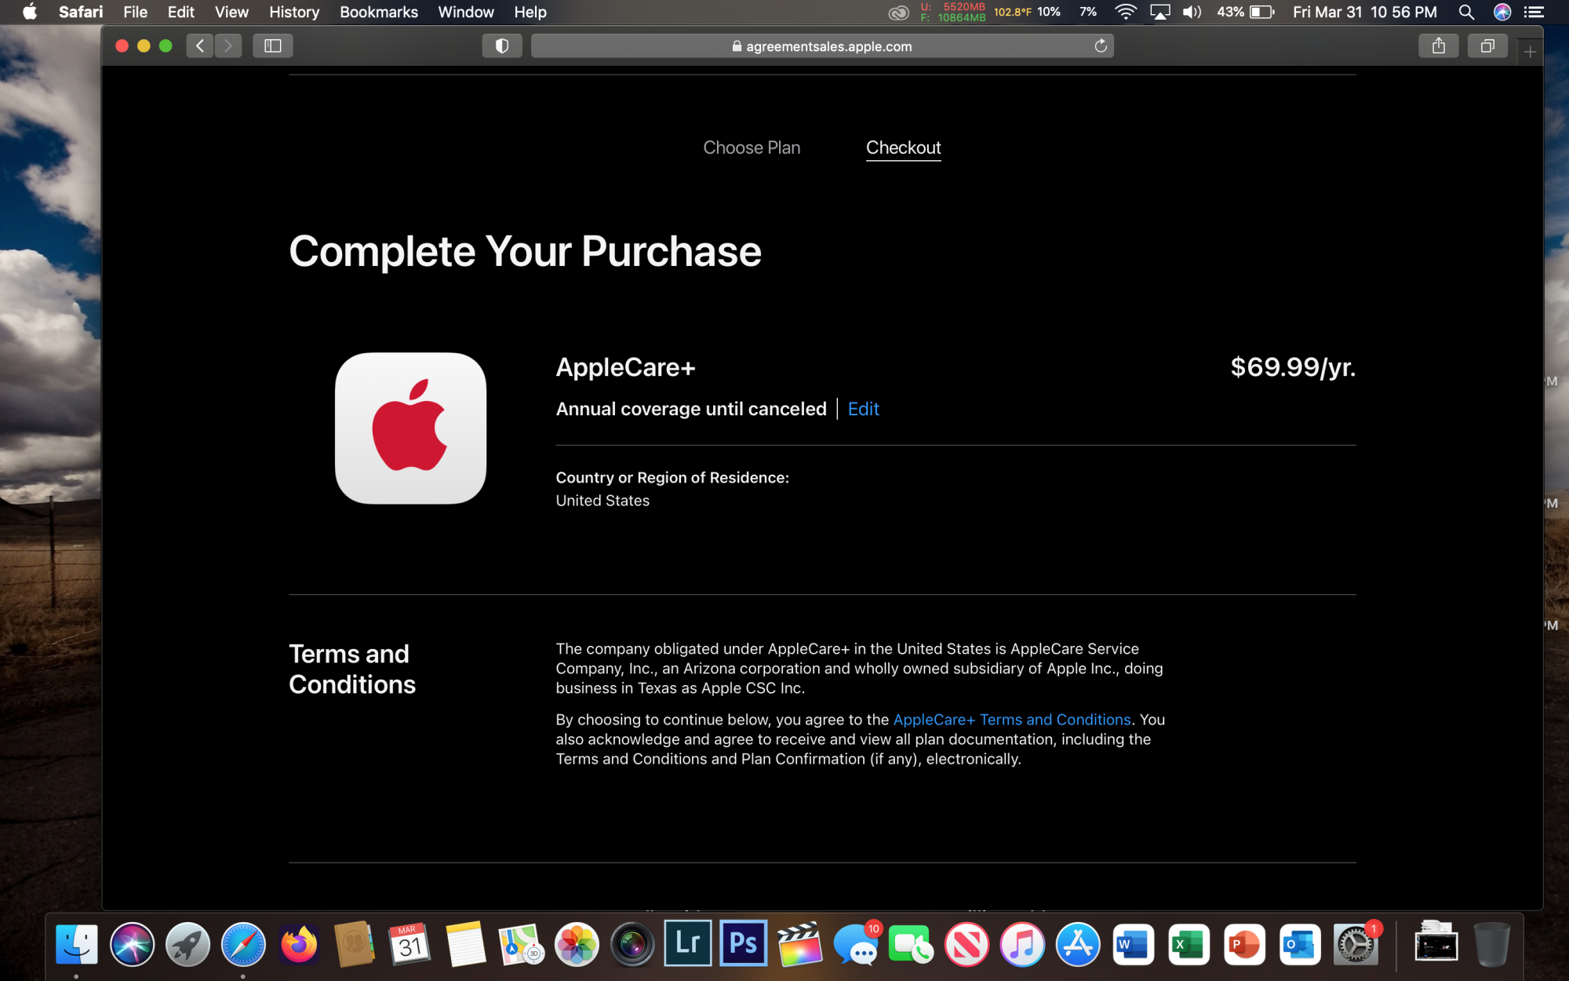
Task: Open AppleCare+ Terms and Conditions link
Action: (1011, 720)
